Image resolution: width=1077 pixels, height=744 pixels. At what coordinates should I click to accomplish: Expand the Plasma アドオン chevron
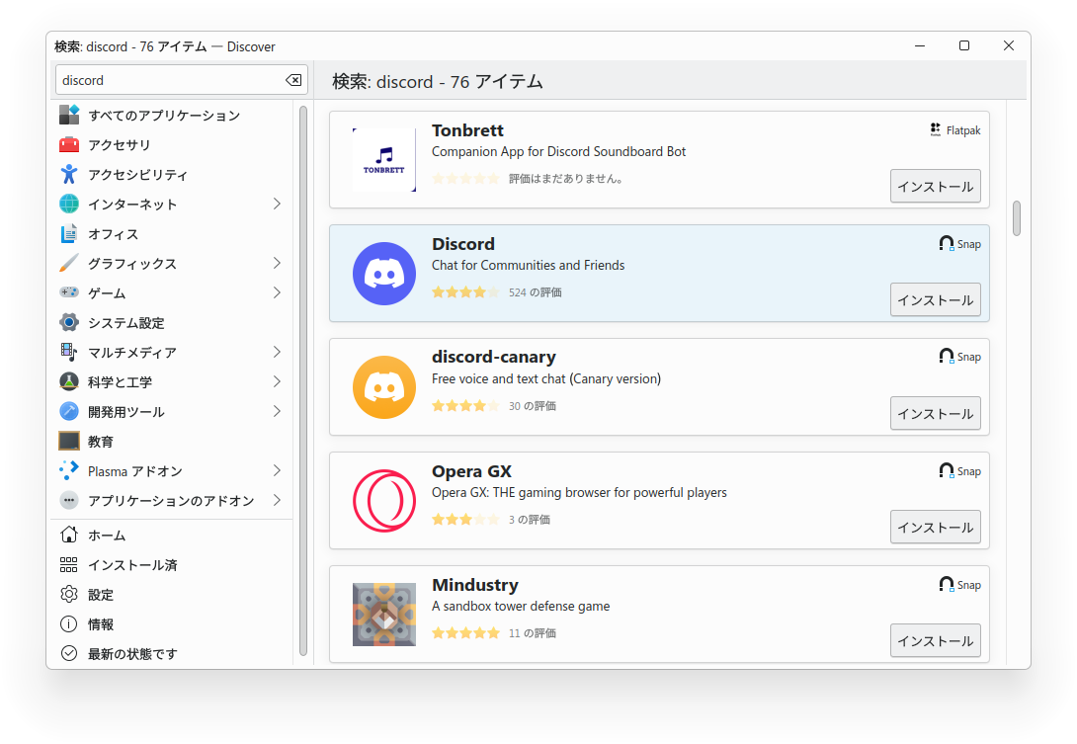[277, 470]
